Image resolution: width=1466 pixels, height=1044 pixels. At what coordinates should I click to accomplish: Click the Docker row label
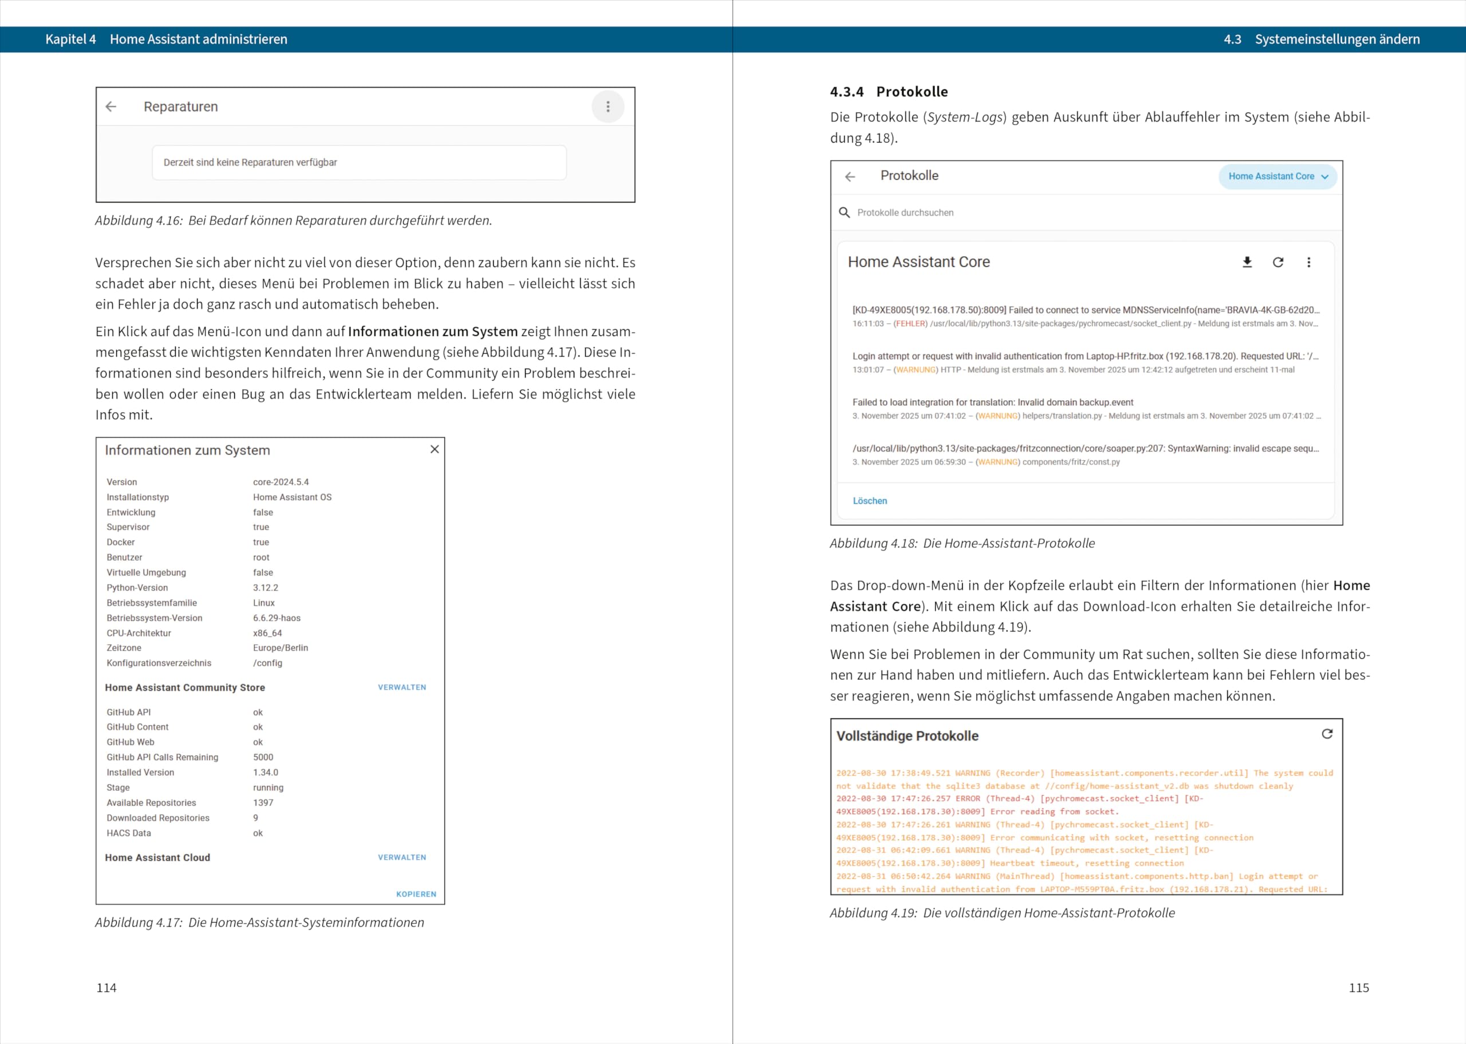pos(121,543)
